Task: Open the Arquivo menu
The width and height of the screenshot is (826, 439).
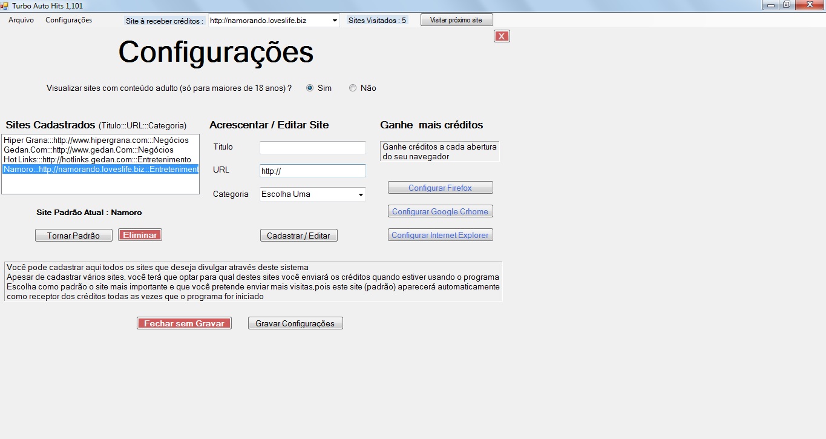Action: point(21,20)
